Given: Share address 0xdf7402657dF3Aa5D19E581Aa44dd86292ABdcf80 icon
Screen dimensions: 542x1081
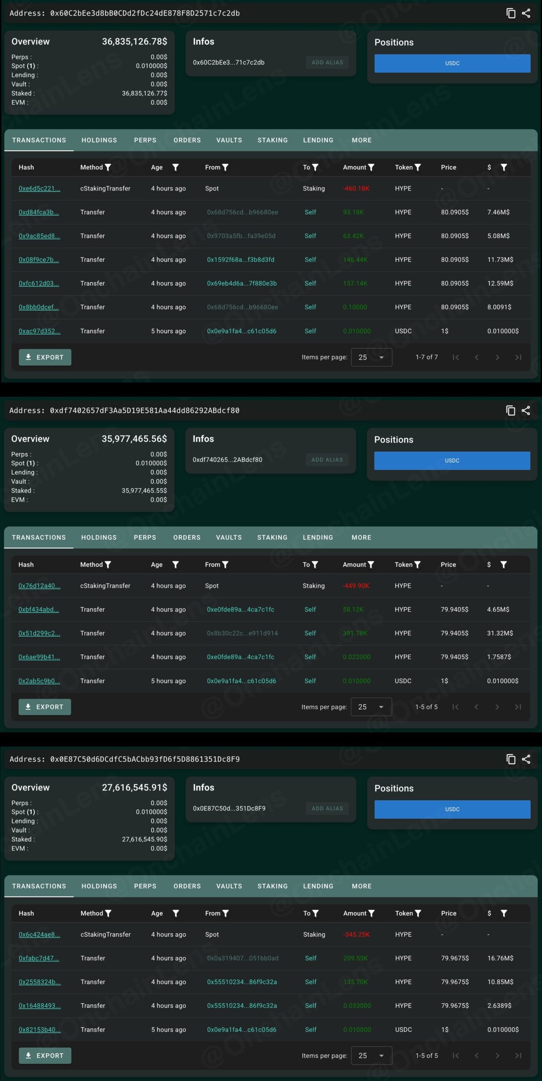Looking at the screenshot, I should tap(526, 410).
